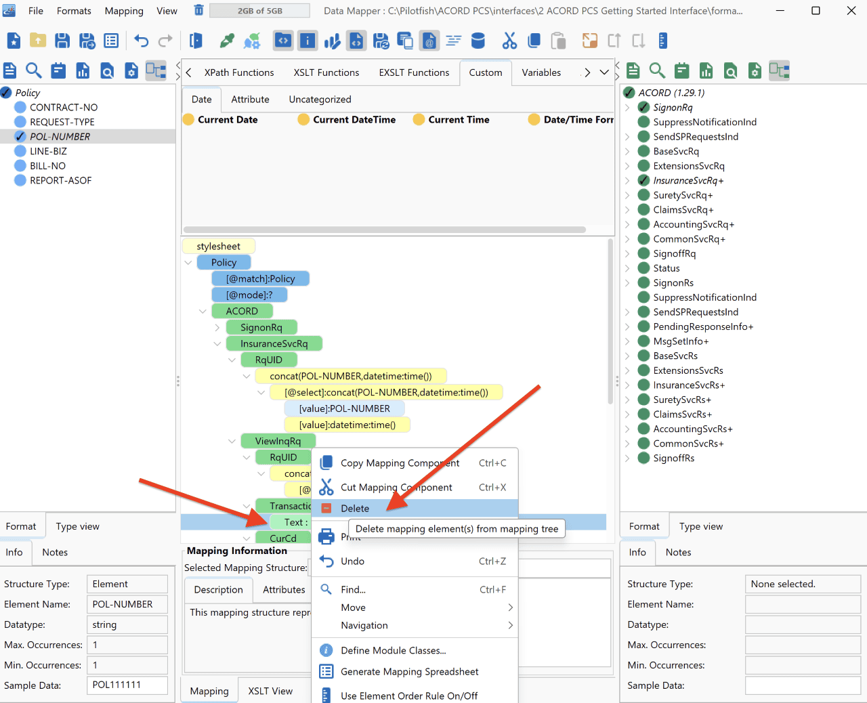The width and height of the screenshot is (867, 703).
Task: Expand SignonRq in the ACORD target tree
Action: (x=627, y=108)
